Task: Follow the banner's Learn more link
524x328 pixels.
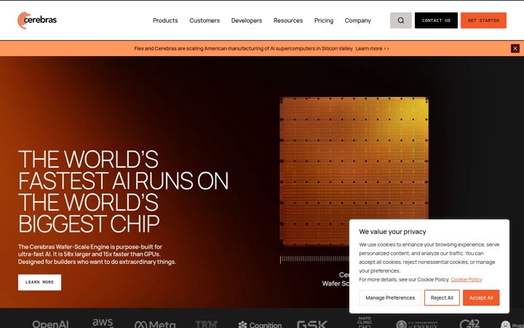Action: (373, 49)
